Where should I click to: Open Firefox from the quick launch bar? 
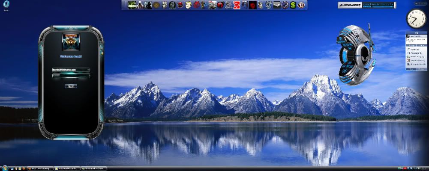coord(24,168)
